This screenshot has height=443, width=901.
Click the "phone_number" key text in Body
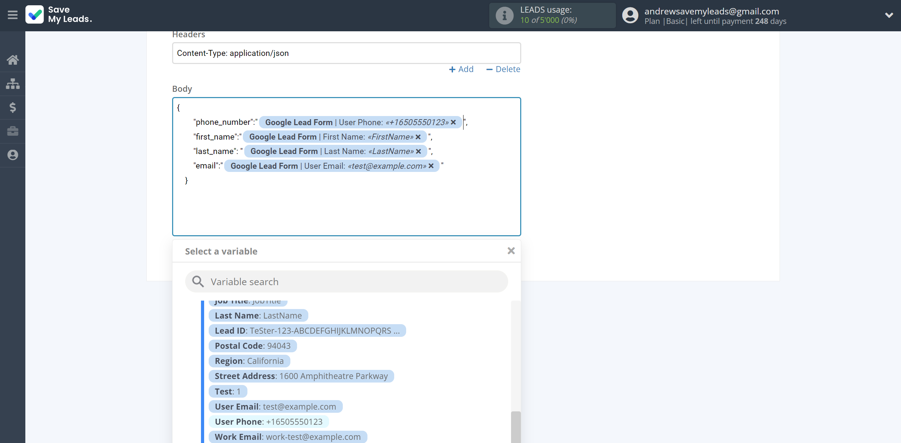[x=224, y=122]
